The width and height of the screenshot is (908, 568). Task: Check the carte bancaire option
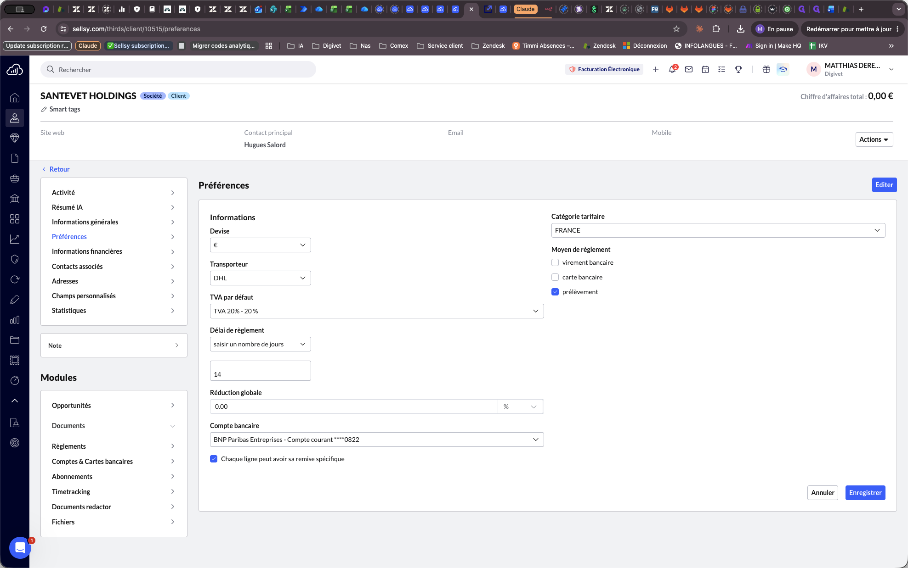(555, 277)
